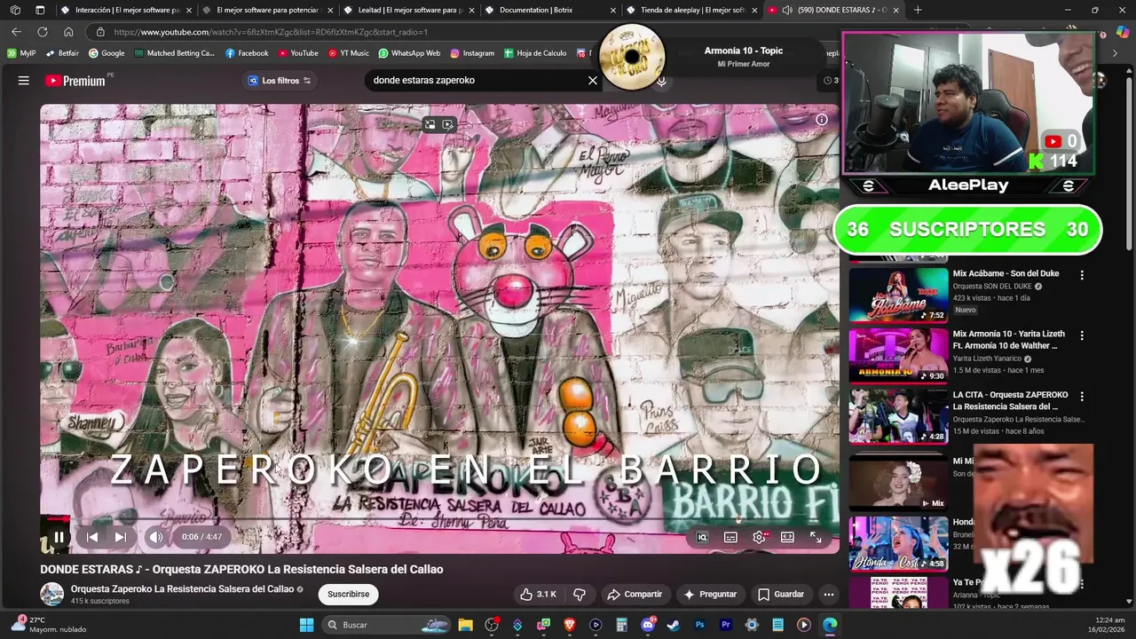Image resolution: width=1136 pixels, height=639 pixels.
Task: Click the browser home button
Action: (x=68, y=32)
